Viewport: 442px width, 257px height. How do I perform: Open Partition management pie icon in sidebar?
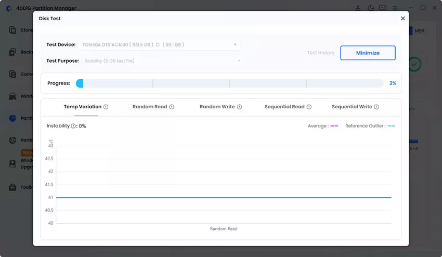tap(12, 118)
